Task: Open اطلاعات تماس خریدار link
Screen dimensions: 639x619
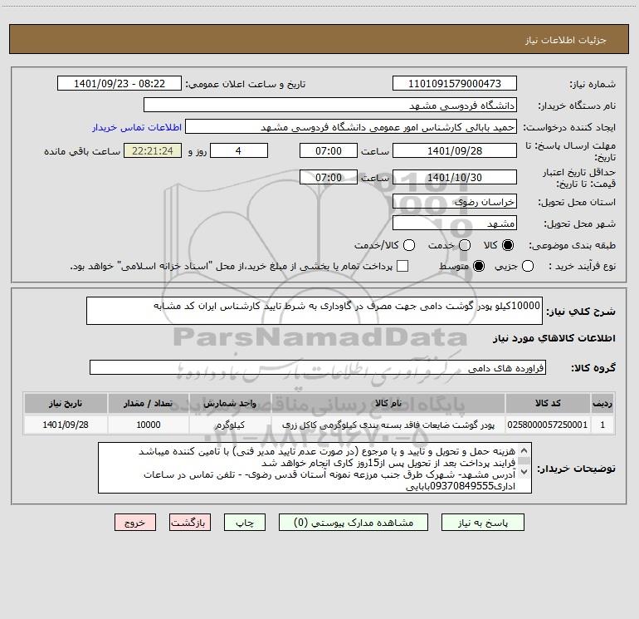Action: click(x=137, y=127)
